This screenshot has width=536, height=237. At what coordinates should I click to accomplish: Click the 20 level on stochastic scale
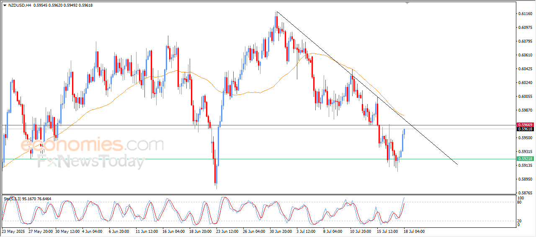click(x=520, y=221)
